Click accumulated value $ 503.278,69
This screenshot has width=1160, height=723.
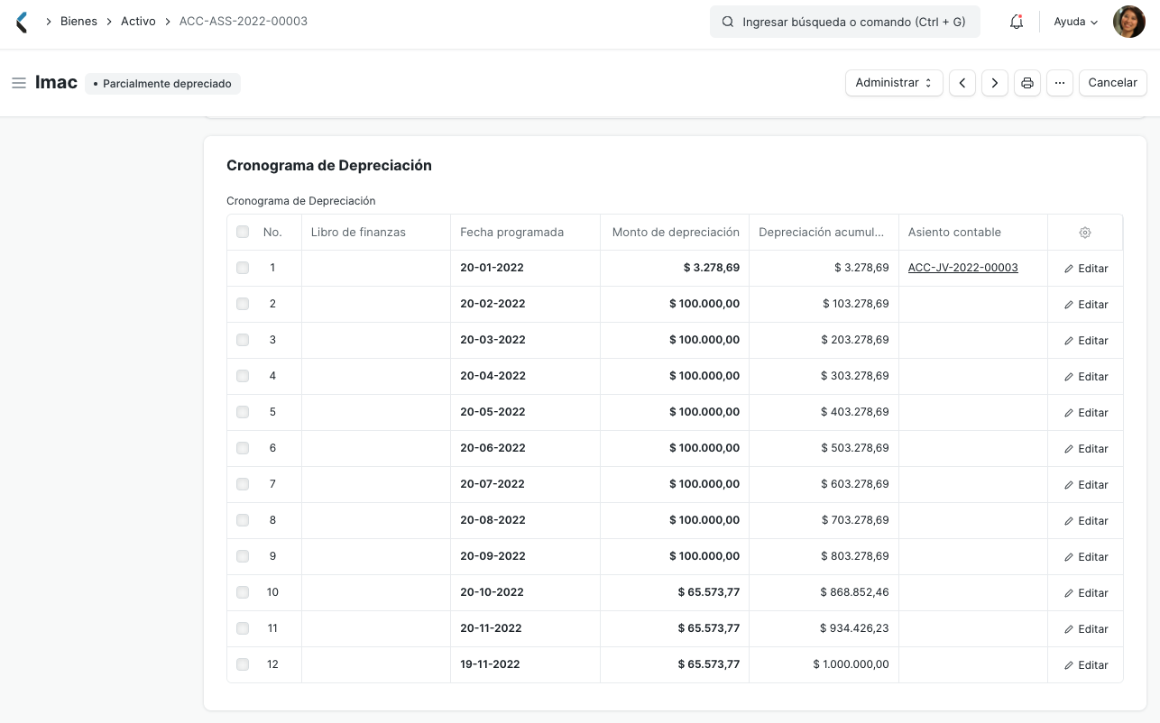click(854, 448)
